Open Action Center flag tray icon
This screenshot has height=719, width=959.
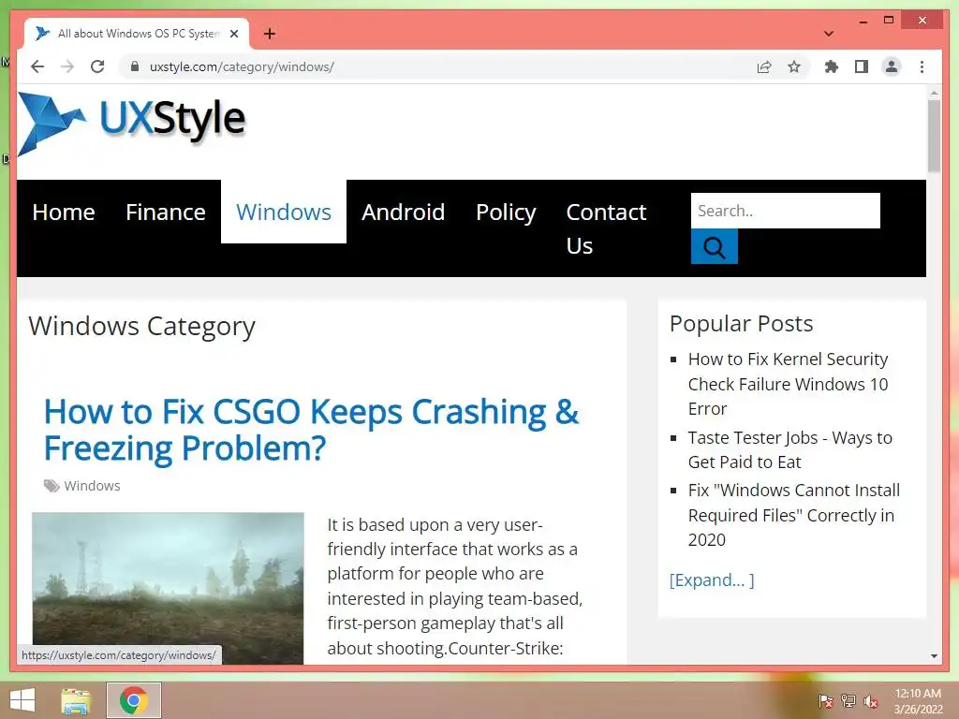(825, 700)
